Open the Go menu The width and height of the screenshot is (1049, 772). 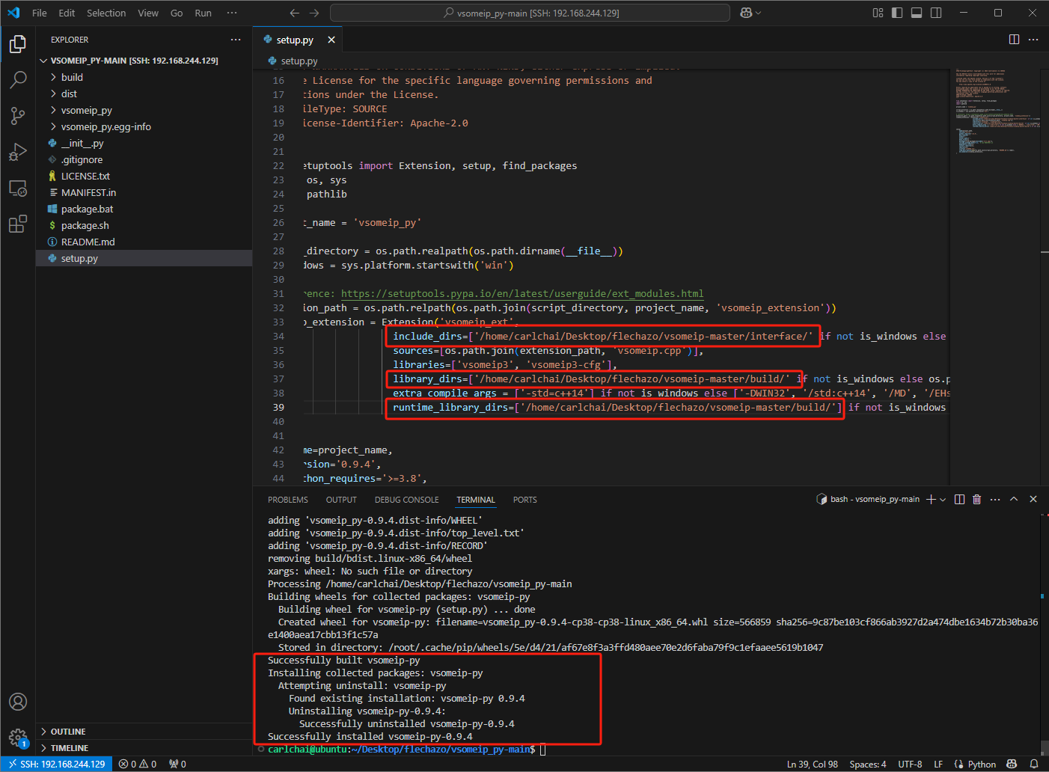(x=177, y=13)
